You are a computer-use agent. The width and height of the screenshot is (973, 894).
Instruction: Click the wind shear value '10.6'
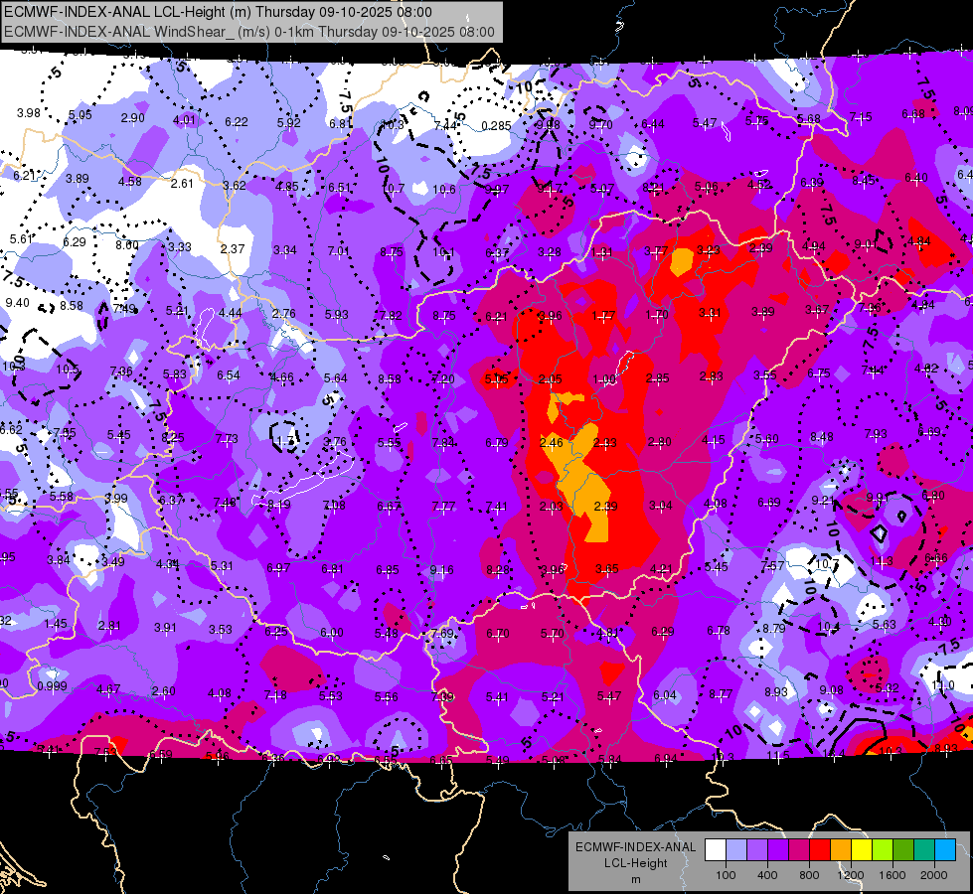click(444, 189)
